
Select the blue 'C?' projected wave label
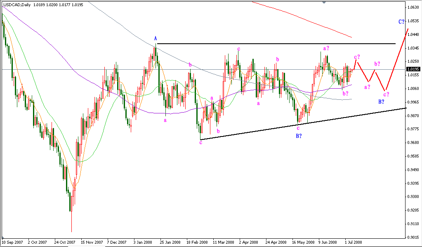401,21
